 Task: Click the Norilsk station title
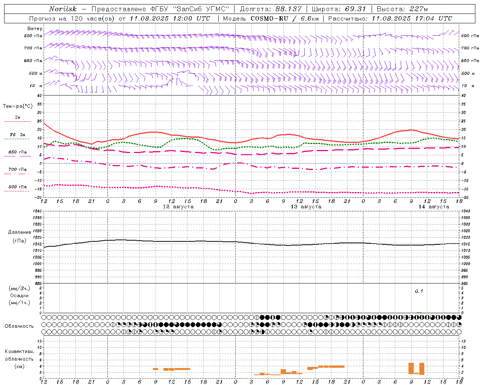[62, 9]
